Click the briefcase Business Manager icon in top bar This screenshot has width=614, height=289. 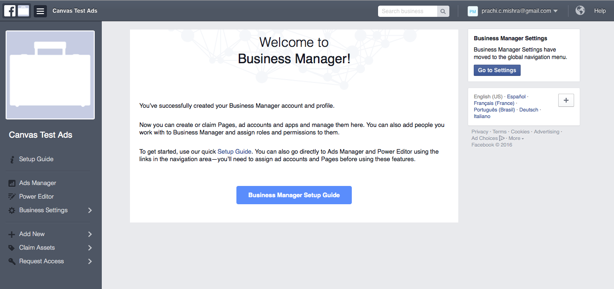coord(23,10)
